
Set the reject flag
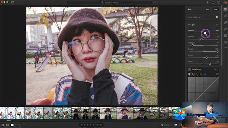tap(101, 125)
